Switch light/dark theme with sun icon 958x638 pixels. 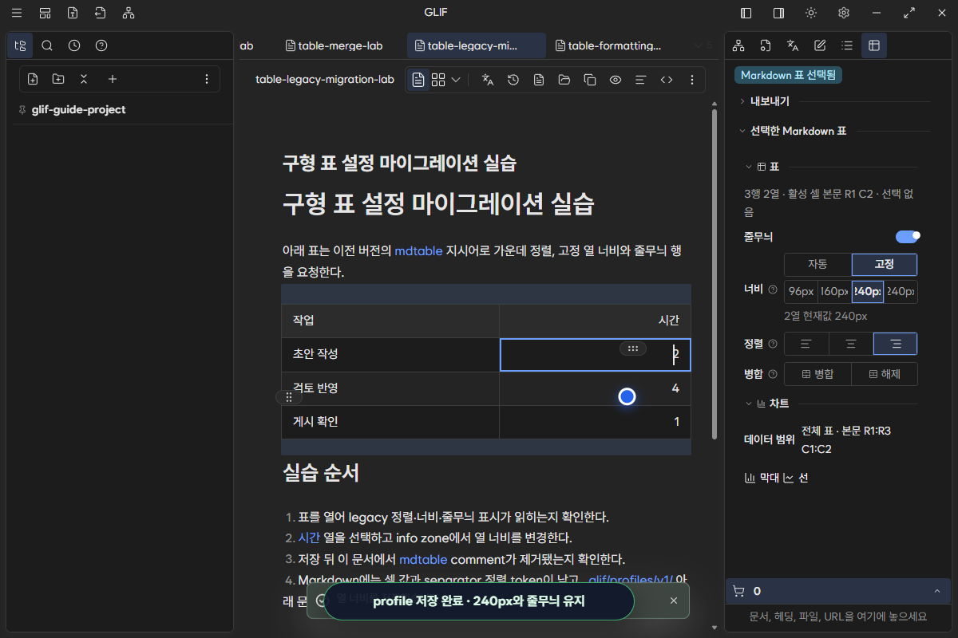coord(811,13)
